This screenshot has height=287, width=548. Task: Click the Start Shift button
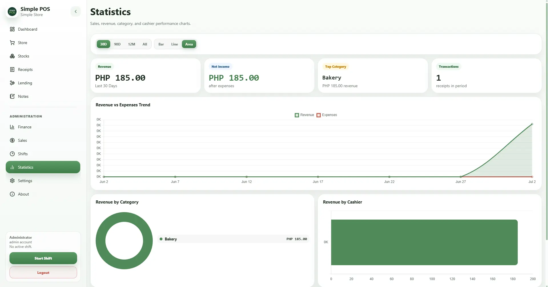pos(43,258)
